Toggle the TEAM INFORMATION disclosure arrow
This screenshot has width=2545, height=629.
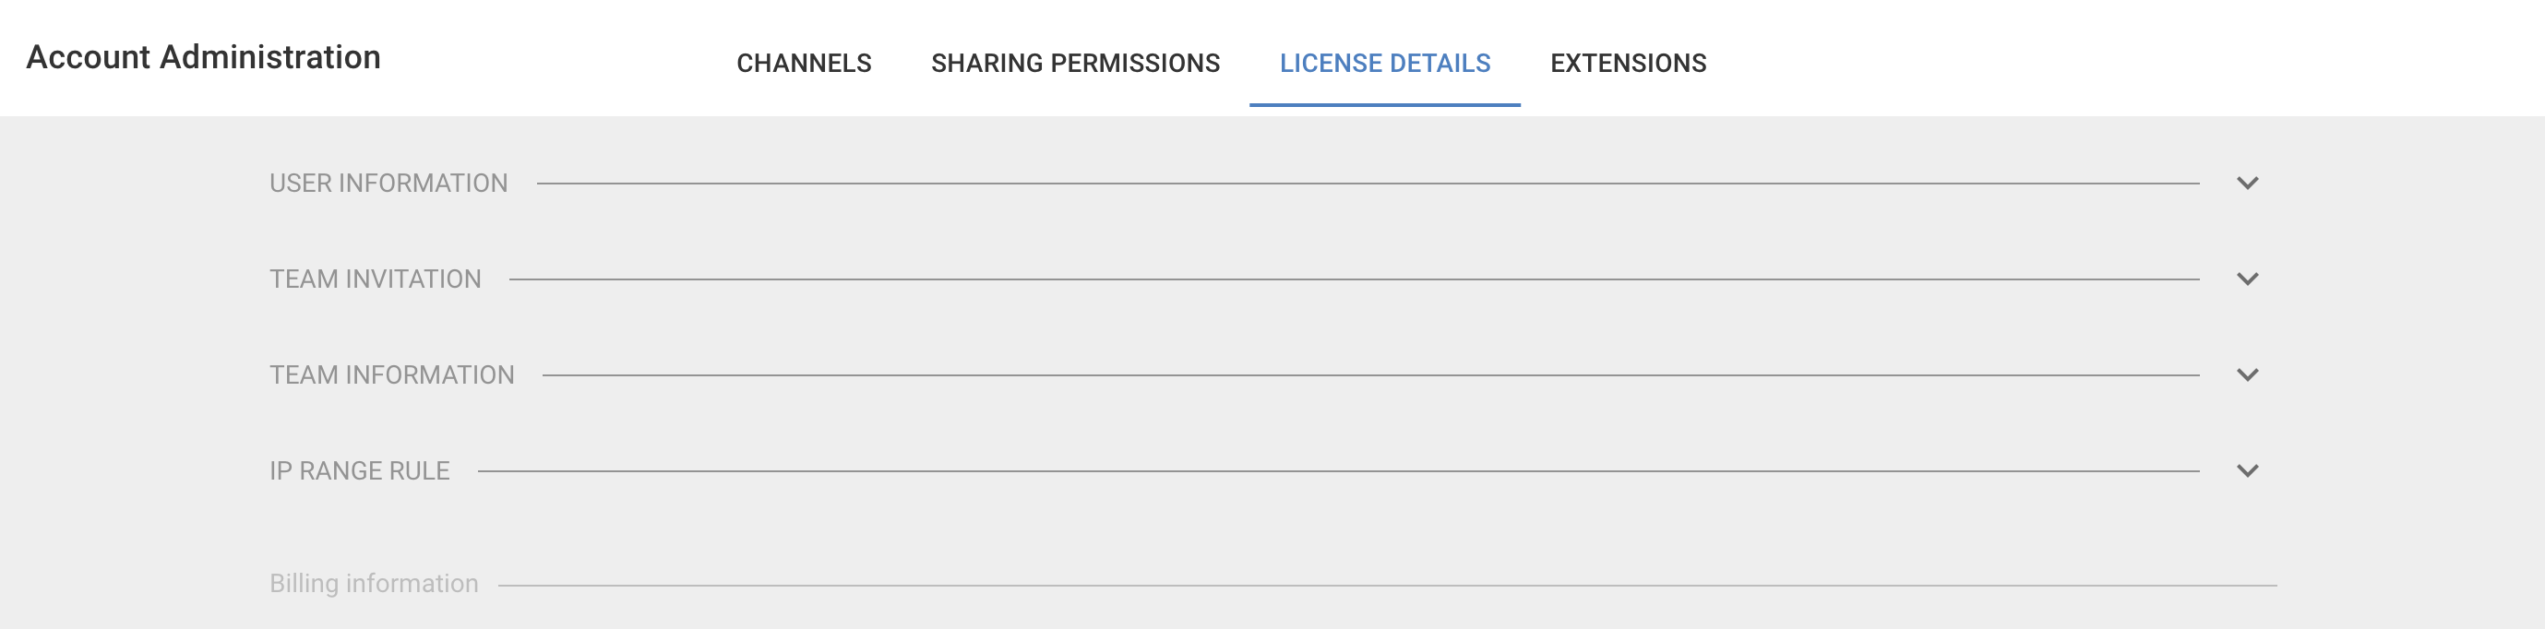tap(2251, 374)
